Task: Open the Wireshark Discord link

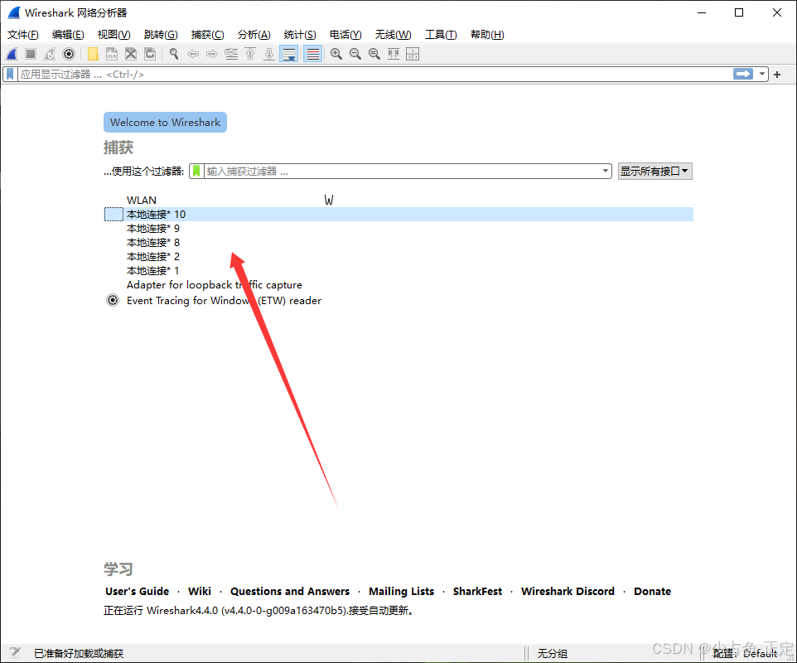Action: coord(568,591)
